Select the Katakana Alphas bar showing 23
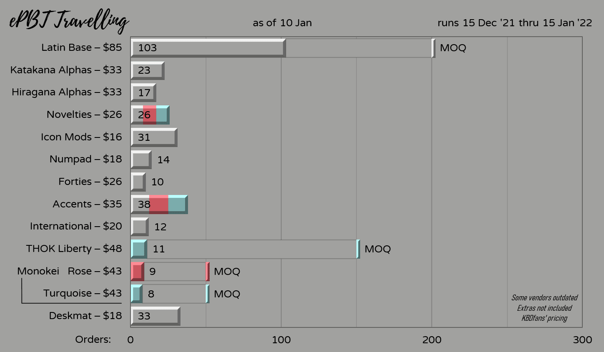604x352 pixels. [148, 70]
